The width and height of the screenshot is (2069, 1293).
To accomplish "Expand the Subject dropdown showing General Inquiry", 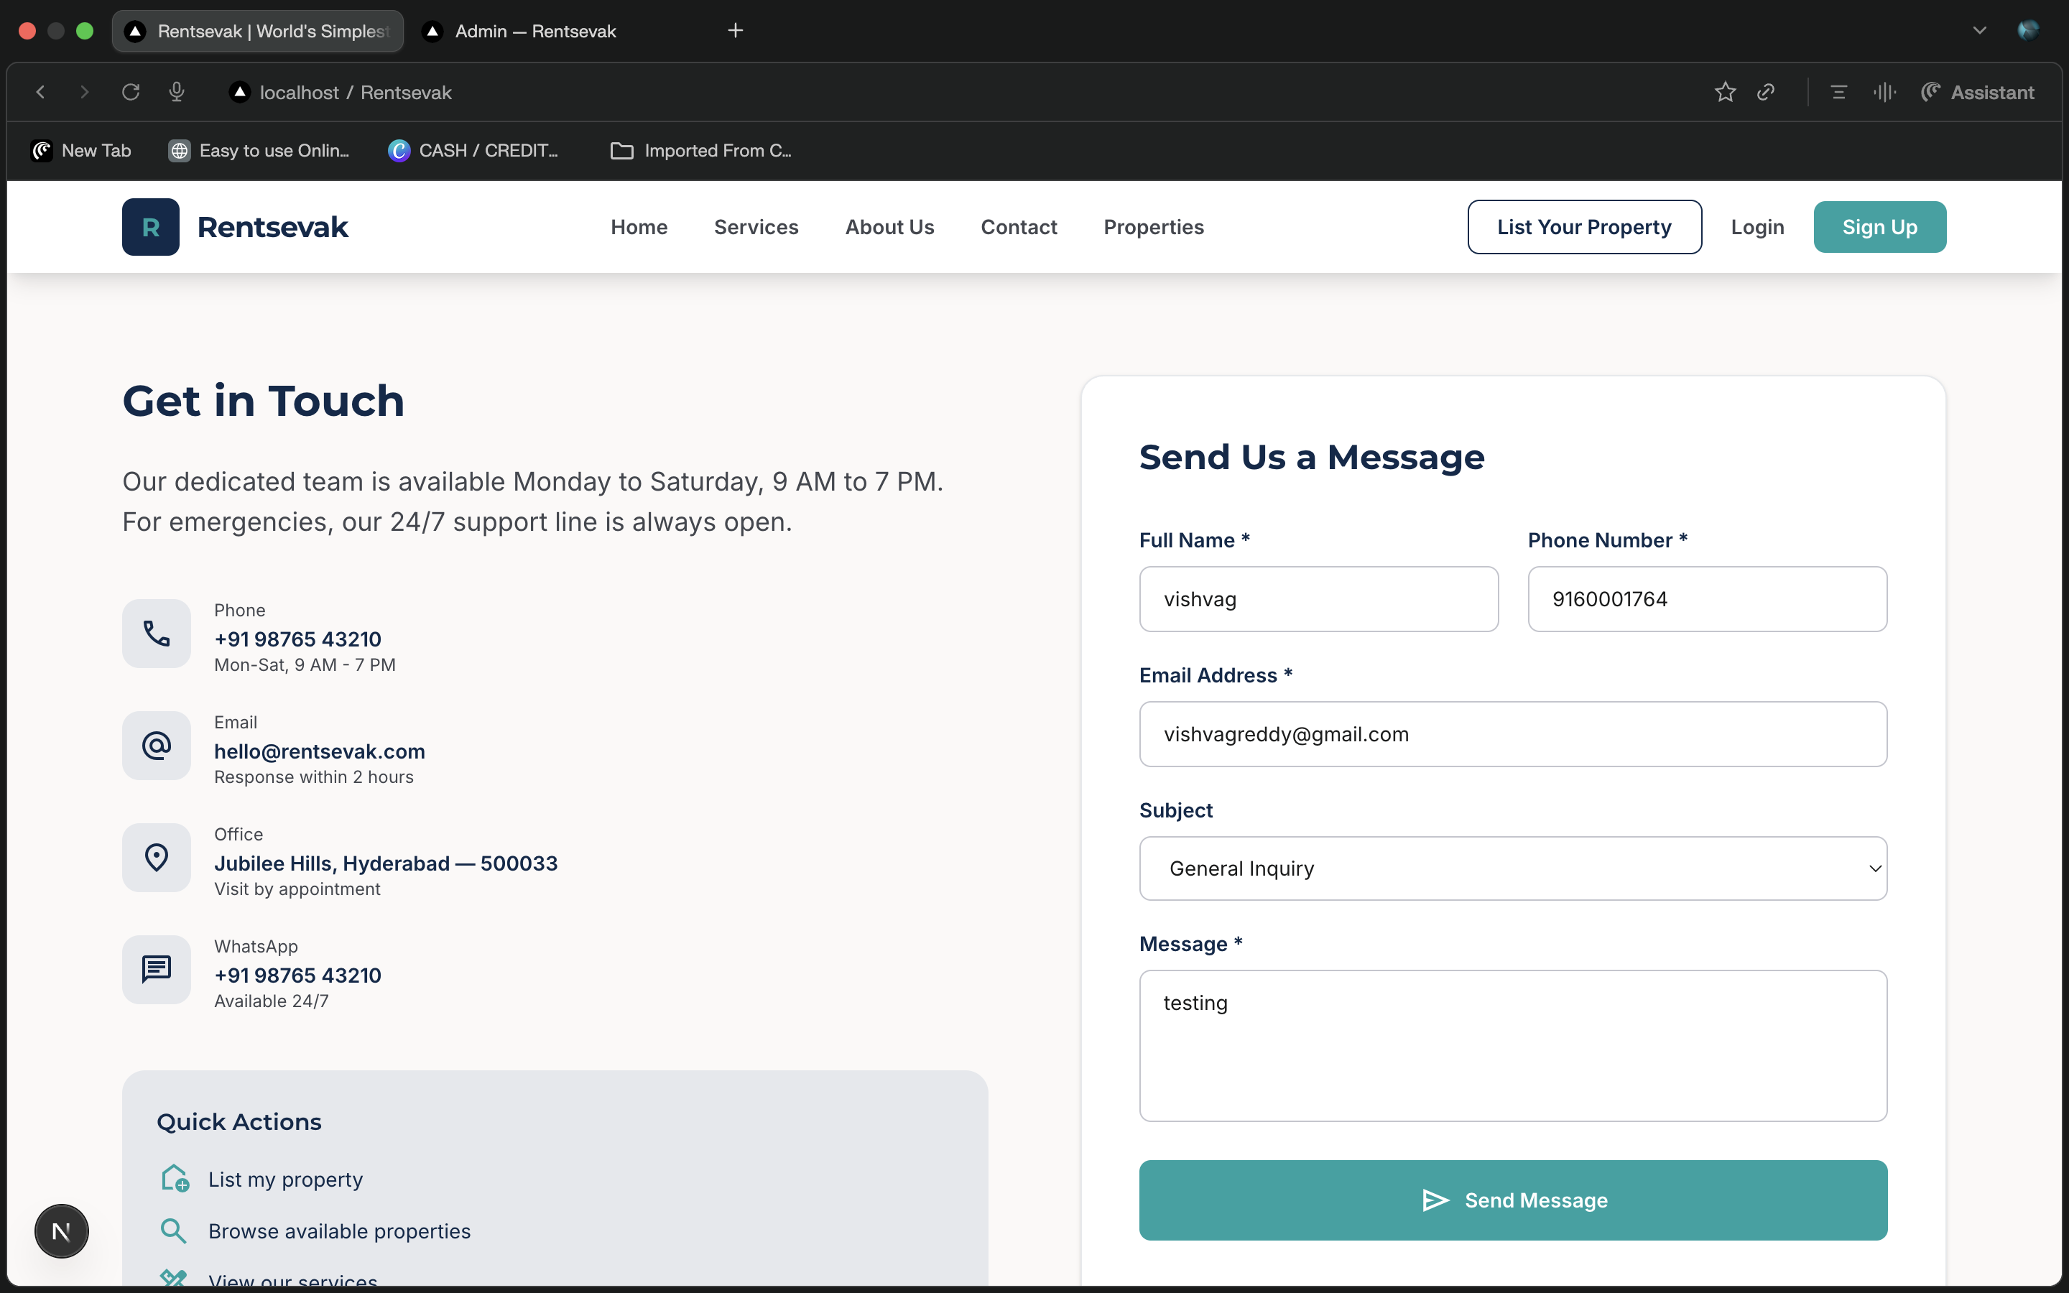I will click(1513, 868).
